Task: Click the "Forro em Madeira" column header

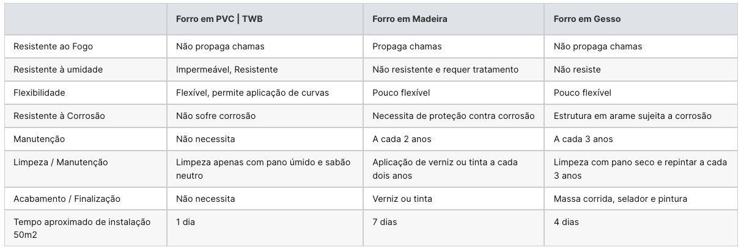Action: 410,19
